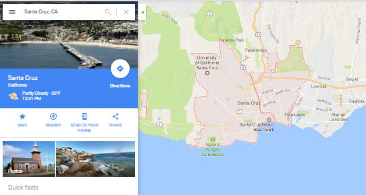The height and width of the screenshot is (195, 366).
Task: Click the round Directions arrow button
Action: pos(120,68)
